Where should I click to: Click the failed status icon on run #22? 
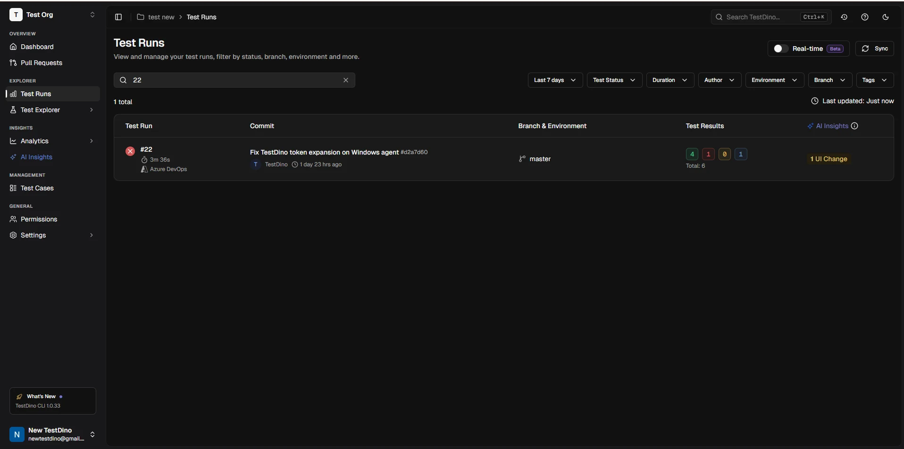130,151
